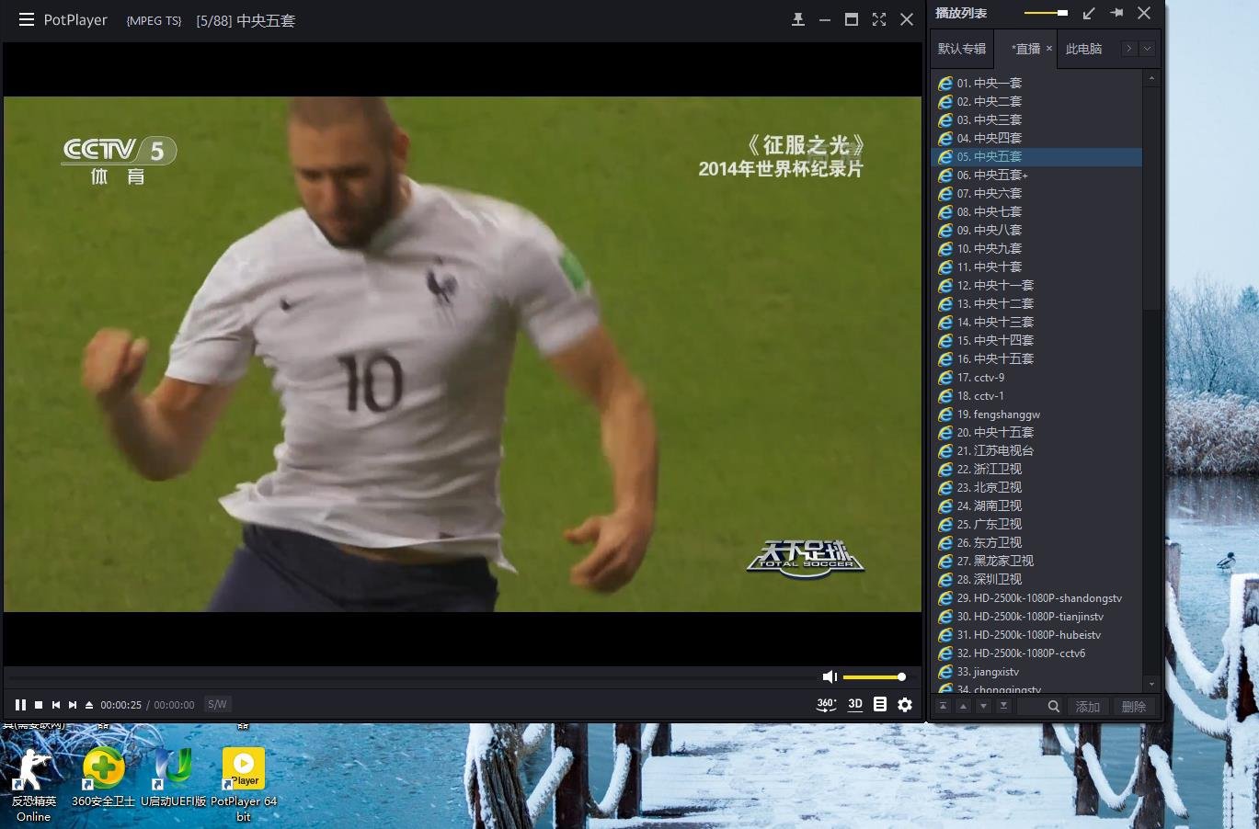Click the volume slider bar
Viewport: 1259px width, 829px height.
874,677
